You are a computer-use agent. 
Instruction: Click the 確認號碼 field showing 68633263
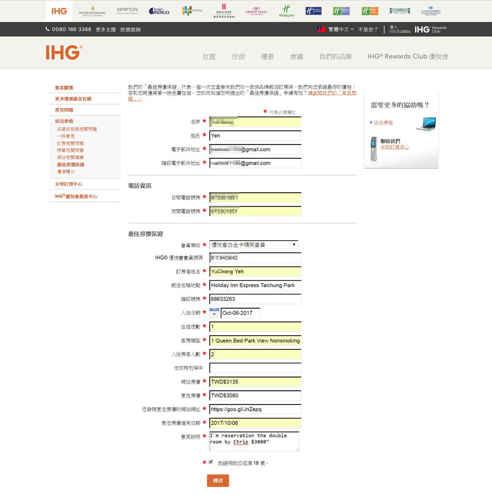255,299
